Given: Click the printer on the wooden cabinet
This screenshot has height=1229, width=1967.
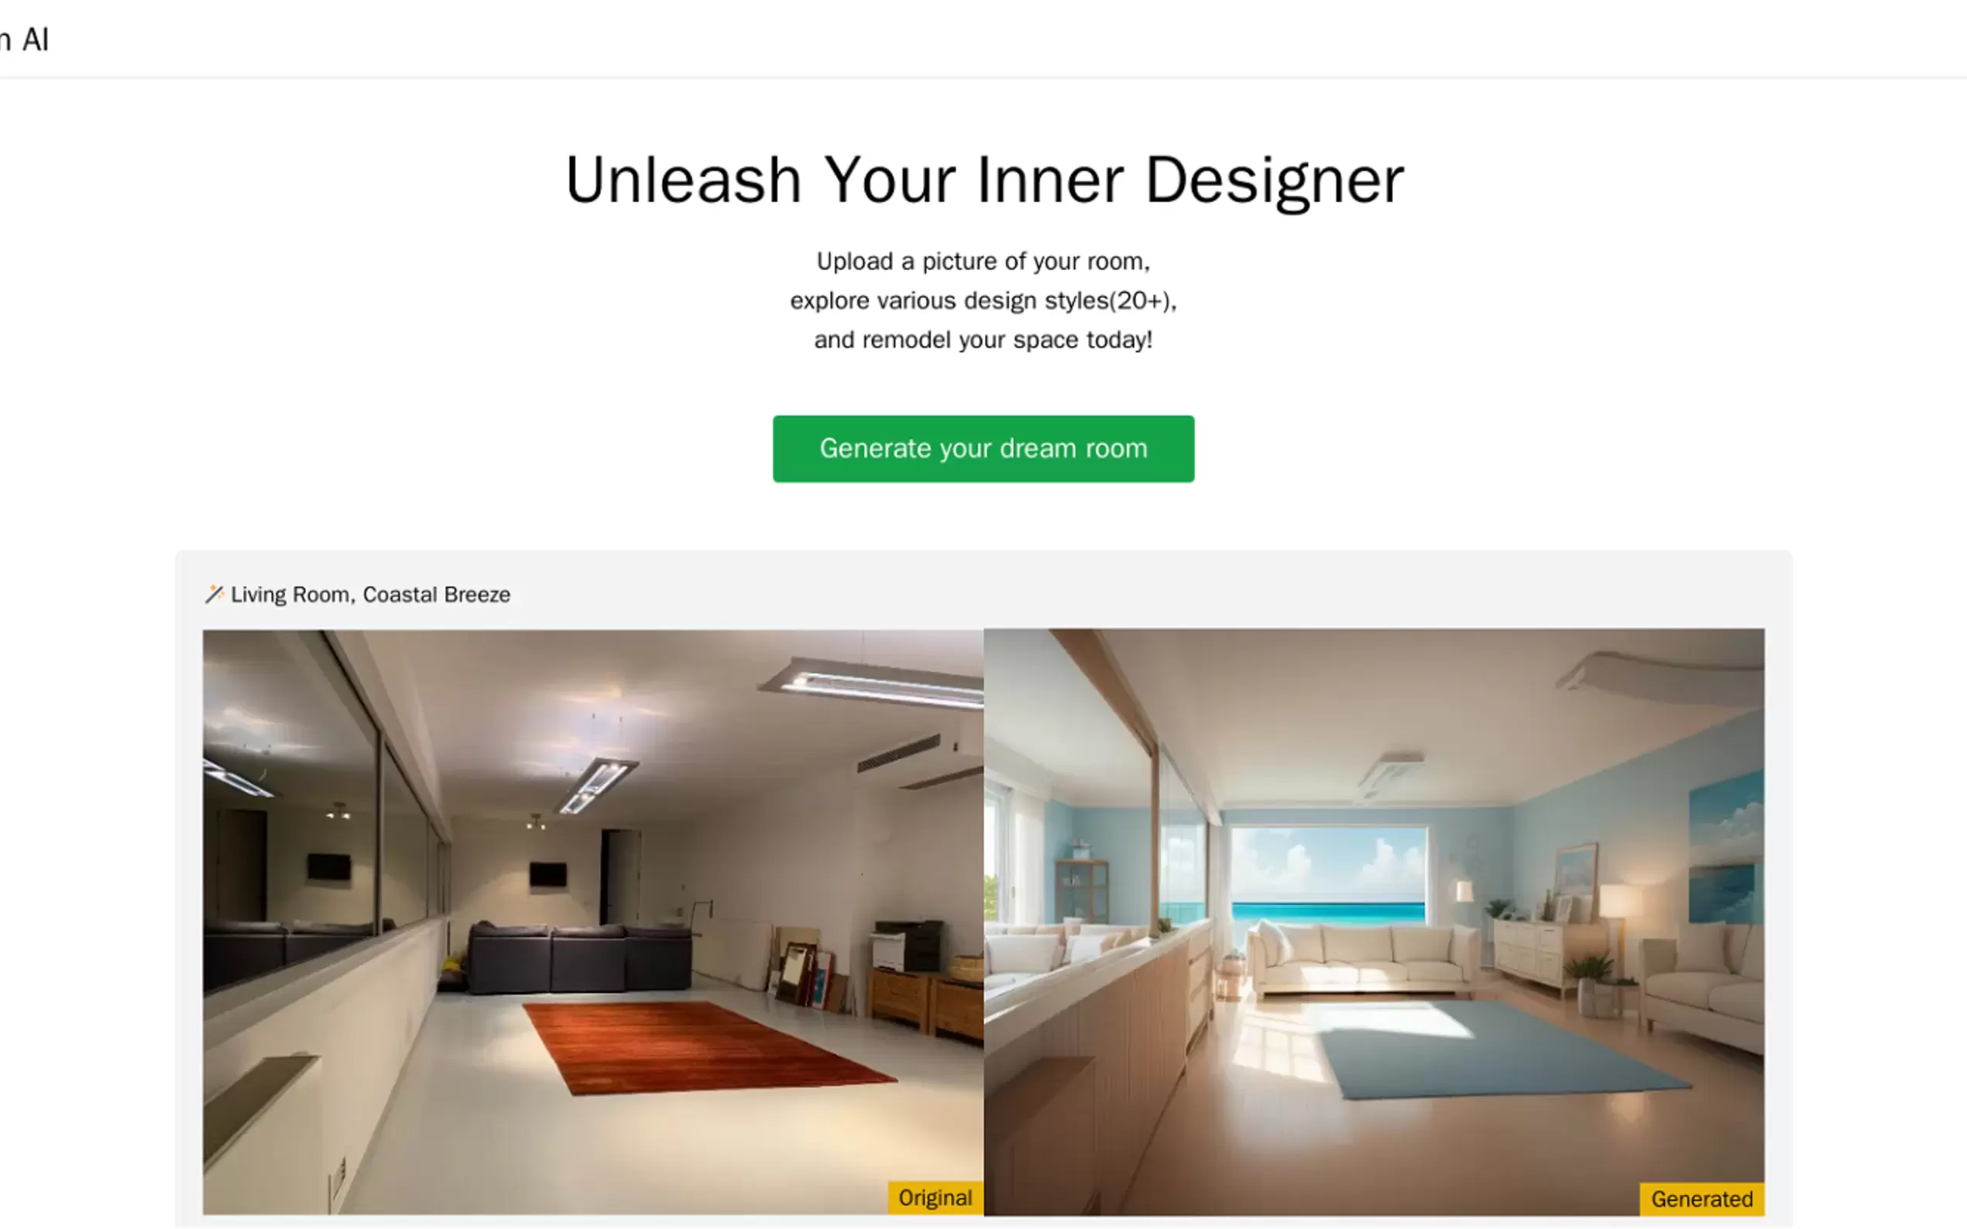Looking at the screenshot, I should (908, 944).
